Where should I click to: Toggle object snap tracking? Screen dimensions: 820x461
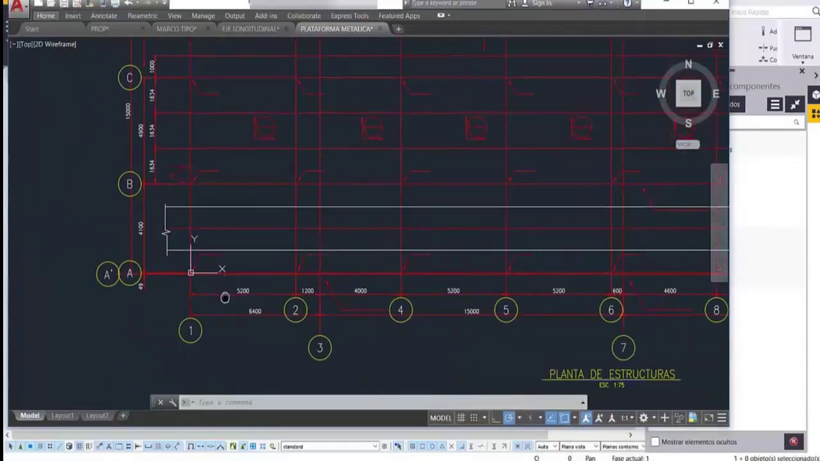[552, 418]
